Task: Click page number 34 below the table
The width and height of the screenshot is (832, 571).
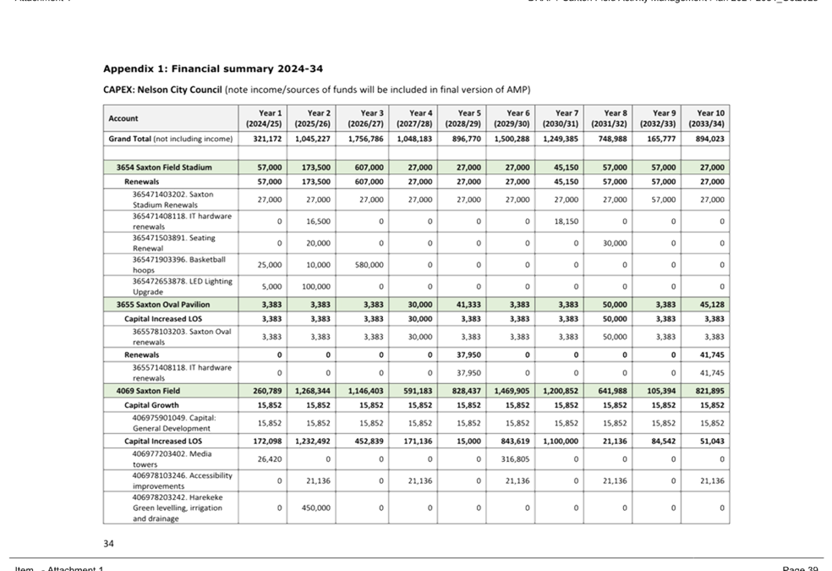Action: point(108,543)
